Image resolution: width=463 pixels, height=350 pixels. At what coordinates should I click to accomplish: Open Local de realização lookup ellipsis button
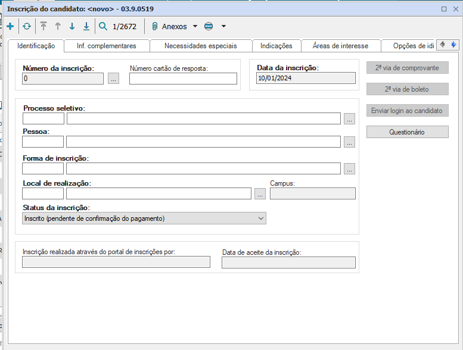click(x=260, y=193)
